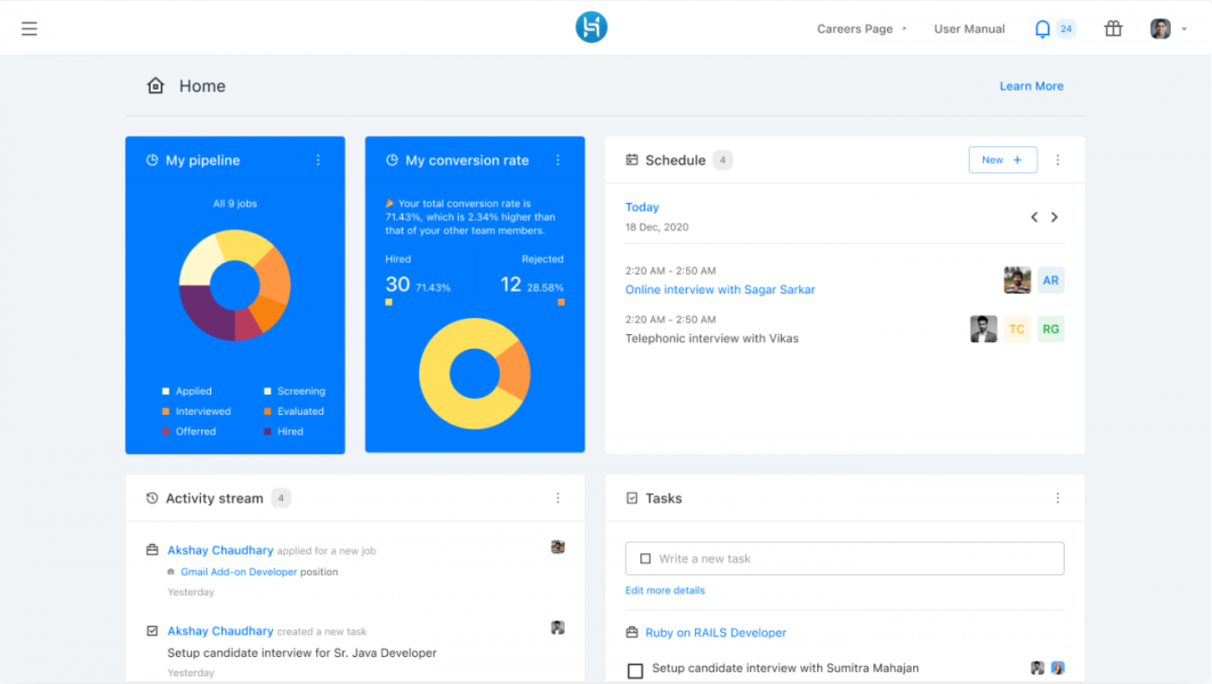
Task: Open Online interview with Sagar Sarkar
Action: 720,290
